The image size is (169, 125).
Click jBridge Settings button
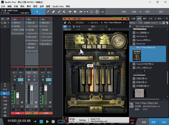[x=83, y=120]
